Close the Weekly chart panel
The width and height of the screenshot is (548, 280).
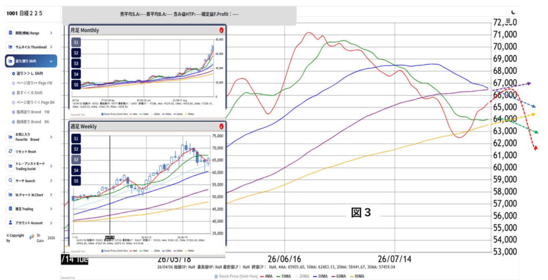pos(221,127)
